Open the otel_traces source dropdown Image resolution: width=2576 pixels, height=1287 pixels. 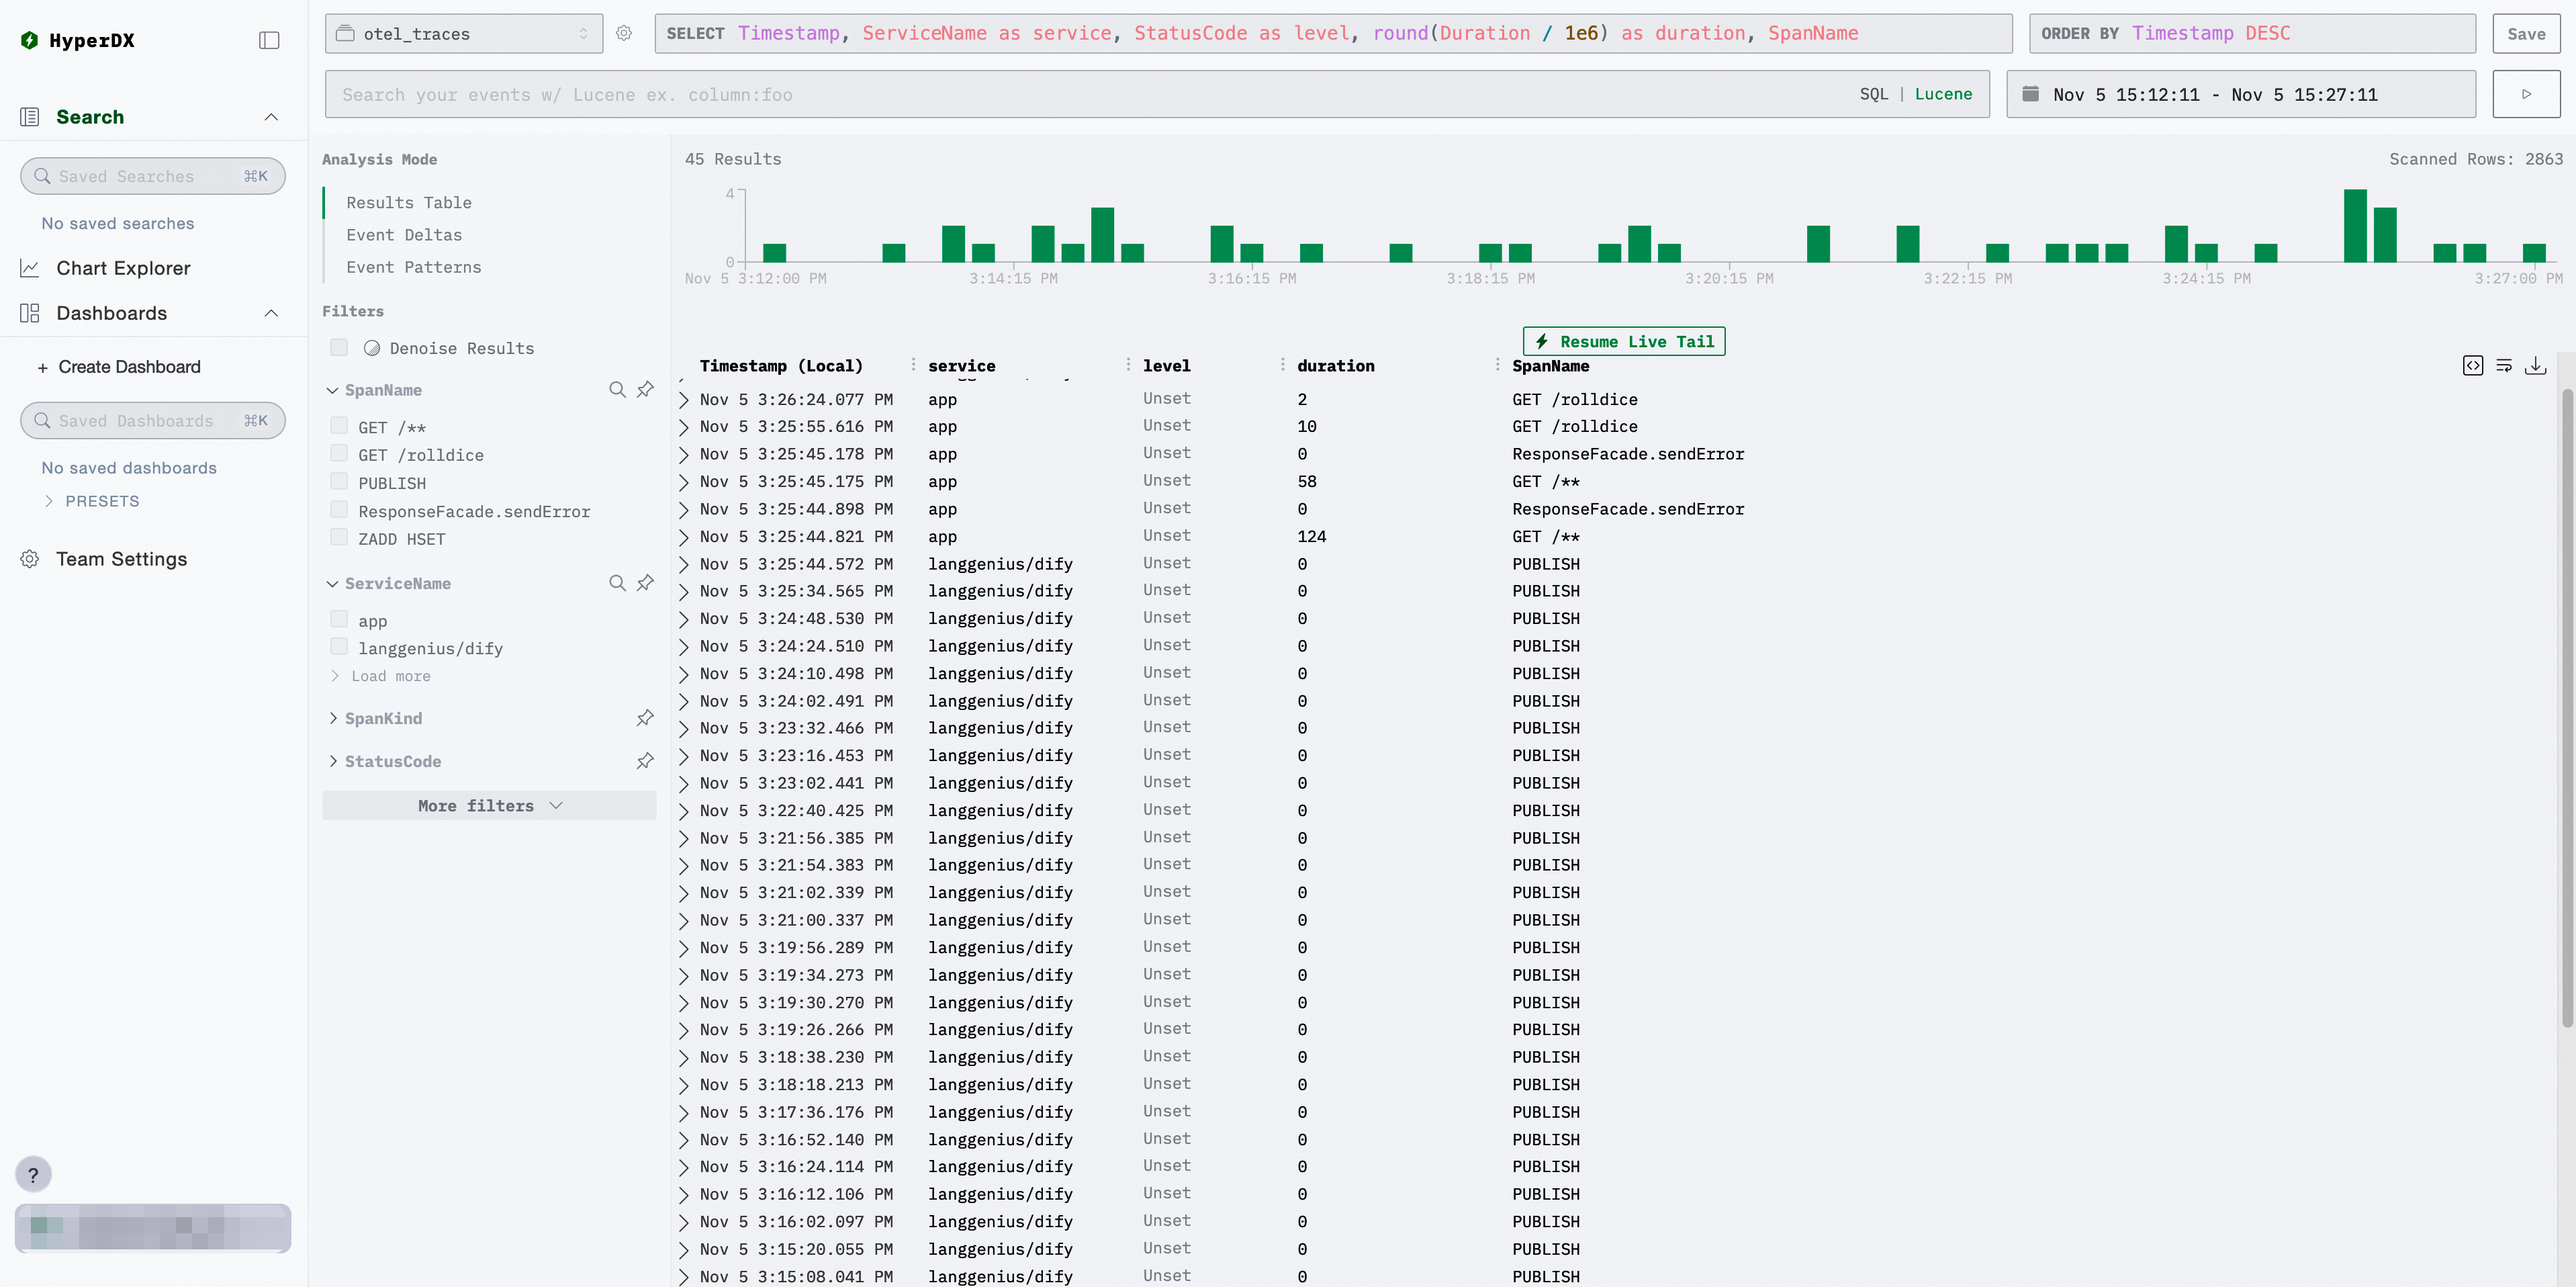coord(464,34)
